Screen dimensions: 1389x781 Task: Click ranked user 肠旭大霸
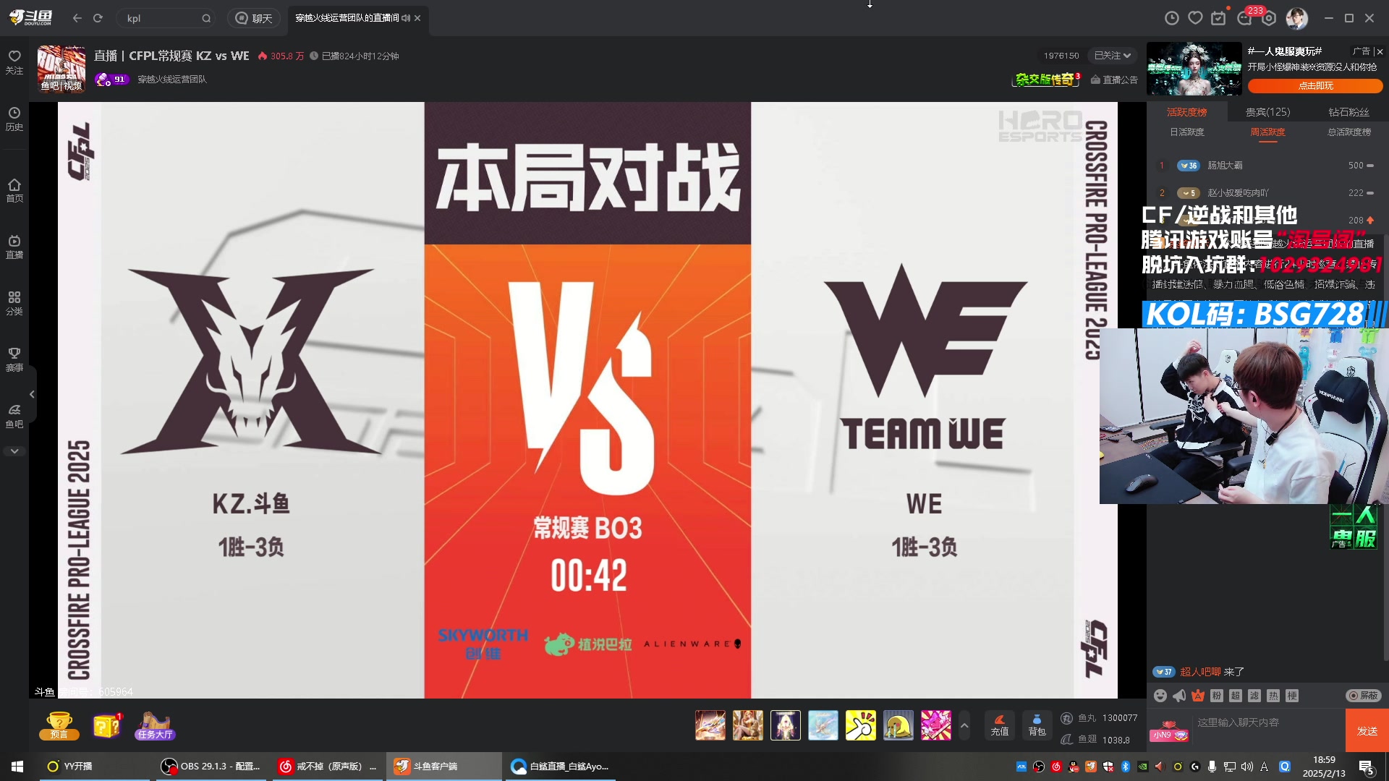click(x=1225, y=166)
